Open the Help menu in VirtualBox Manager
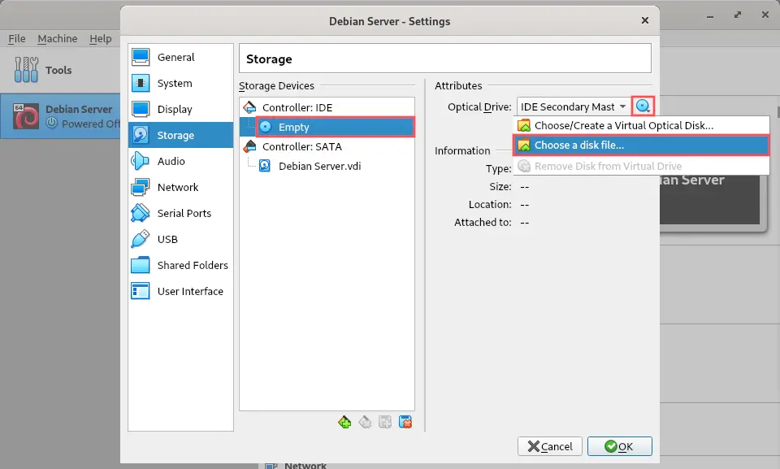The image size is (780, 469). point(101,38)
